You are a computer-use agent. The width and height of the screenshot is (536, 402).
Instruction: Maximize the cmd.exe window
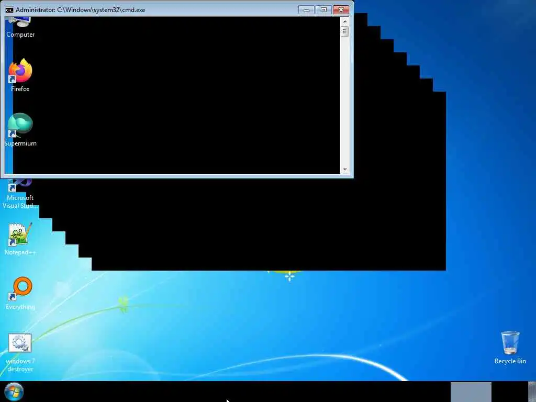(x=323, y=10)
